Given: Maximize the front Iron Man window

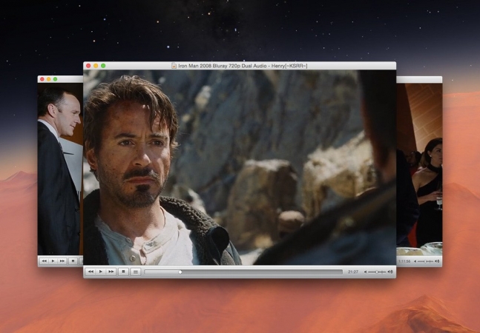Looking at the screenshot, I should point(103,66).
